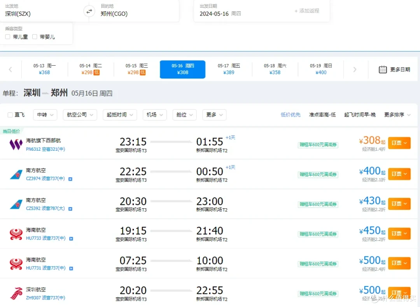Screen dimensions: 420x307
Task: Click arrival time 00:50 of CZ3974
Action: click(210, 171)
